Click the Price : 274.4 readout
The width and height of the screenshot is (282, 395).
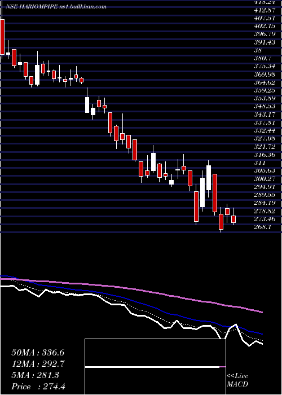click(38, 387)
